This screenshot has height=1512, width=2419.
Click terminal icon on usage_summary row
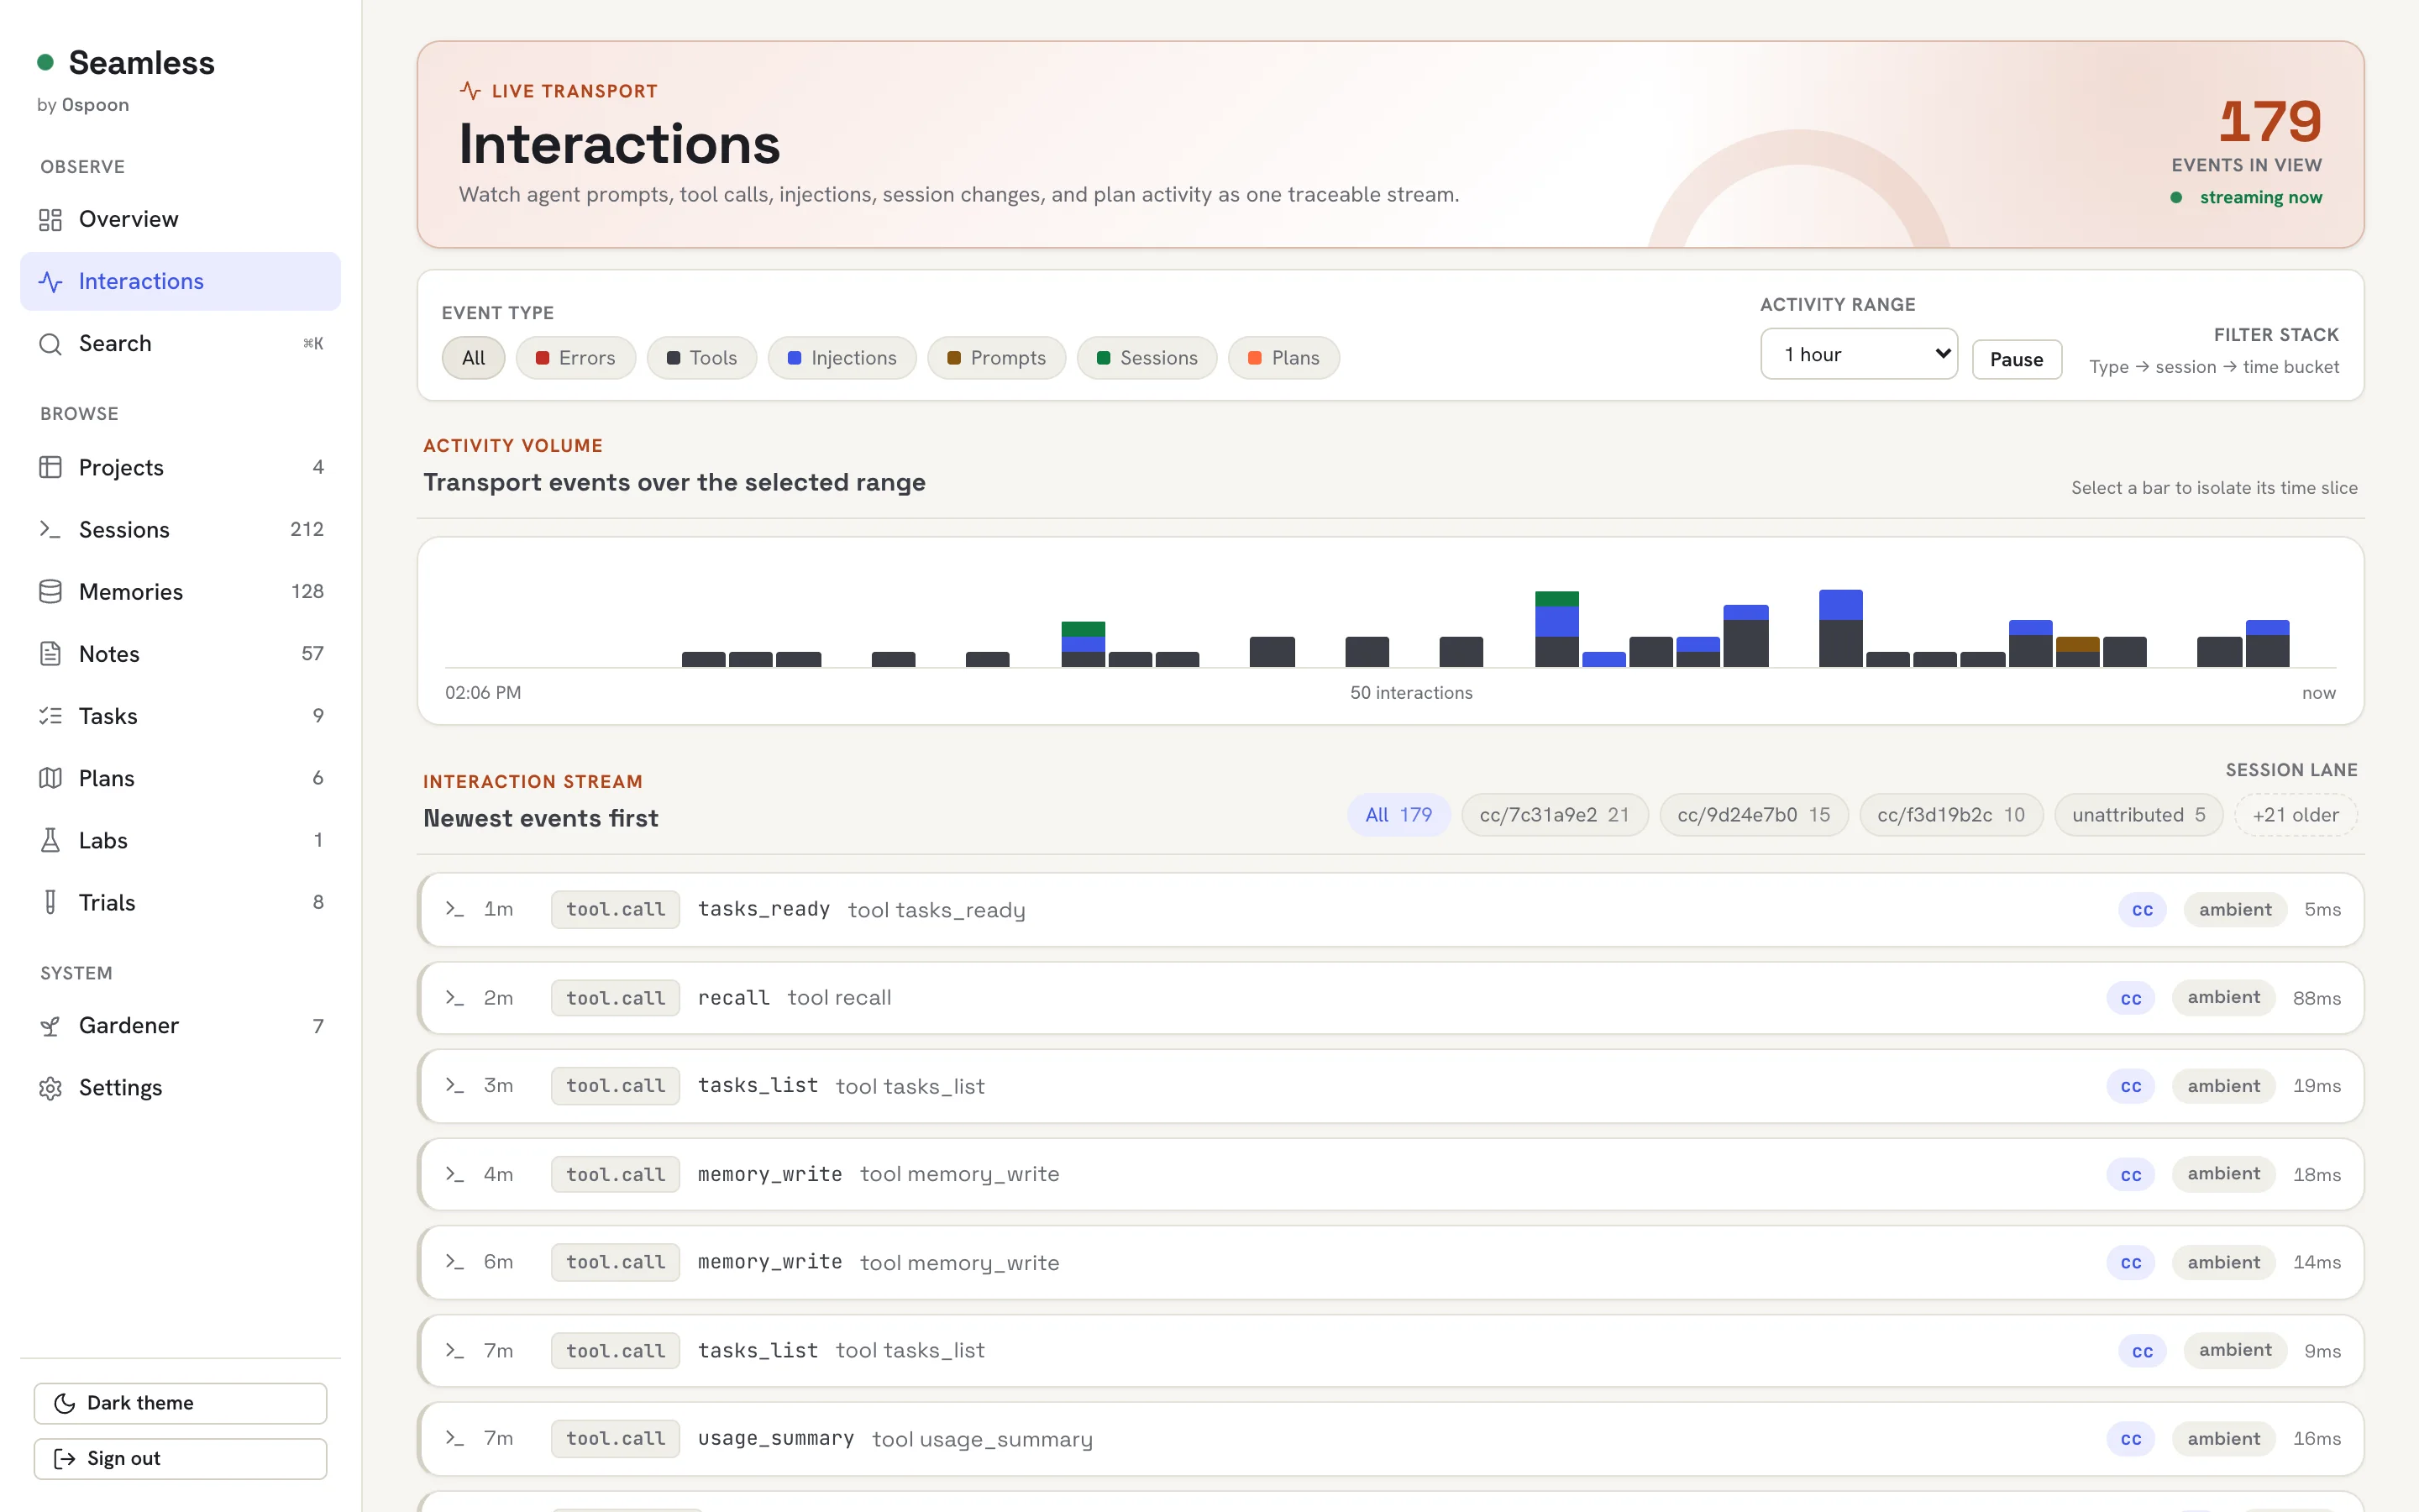click(454, 1438)
